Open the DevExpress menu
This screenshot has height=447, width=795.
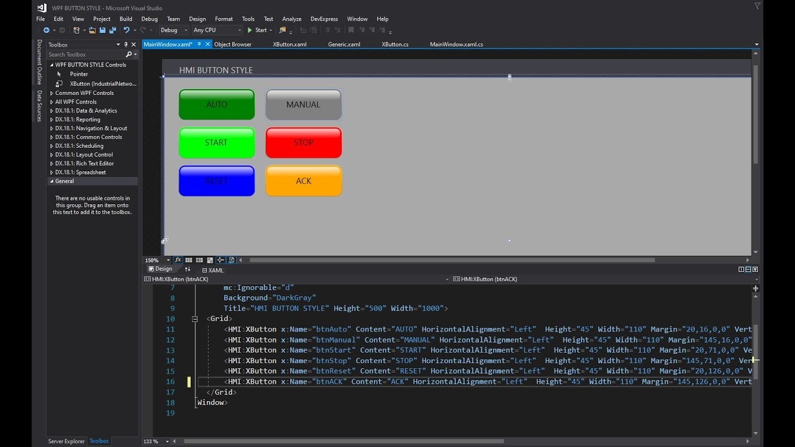(x=324, y=19)
